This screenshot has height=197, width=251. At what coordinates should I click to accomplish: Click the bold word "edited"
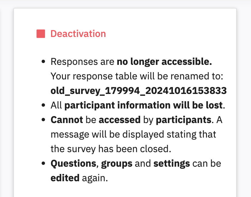tap(65, 178)
